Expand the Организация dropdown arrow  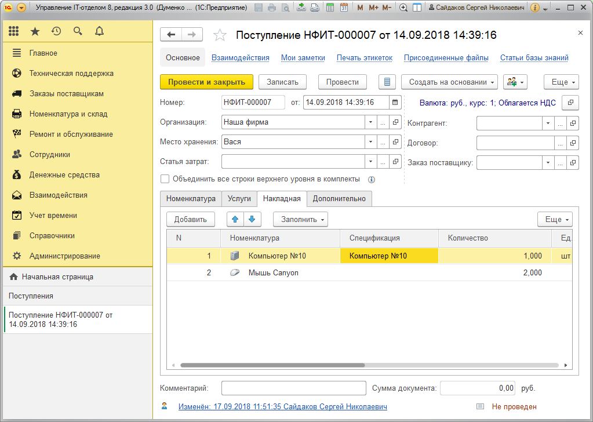370,122
